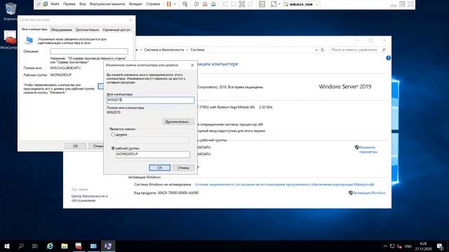Revert to snapshot toolbar icon
449x252 pixels.
click(205, 4)
